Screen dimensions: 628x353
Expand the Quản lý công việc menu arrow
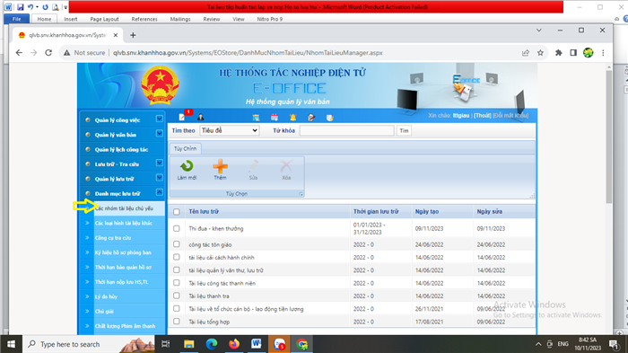pyautogui.click(x=160, y=119)
